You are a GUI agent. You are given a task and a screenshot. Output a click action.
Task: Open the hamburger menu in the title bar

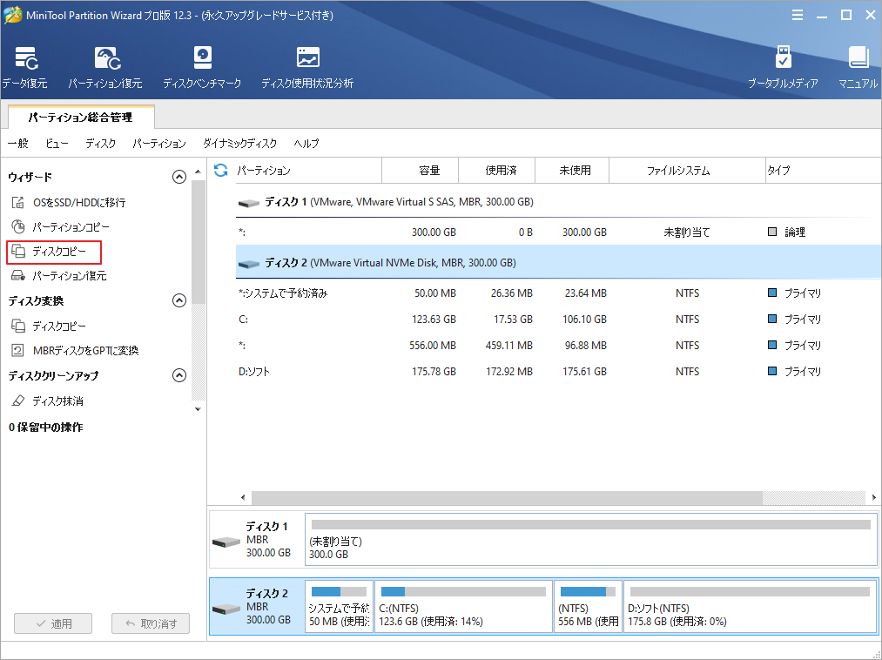point(798,15)
